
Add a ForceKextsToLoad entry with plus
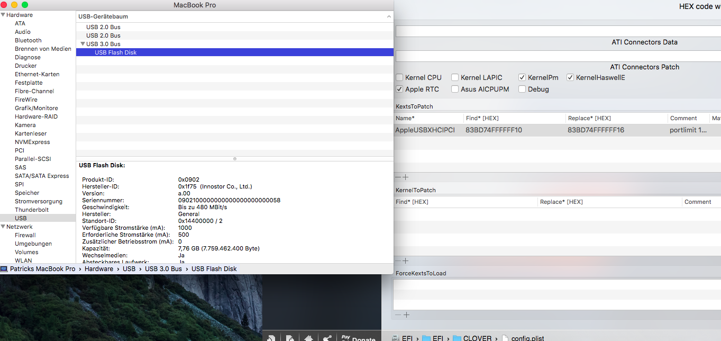406,315
